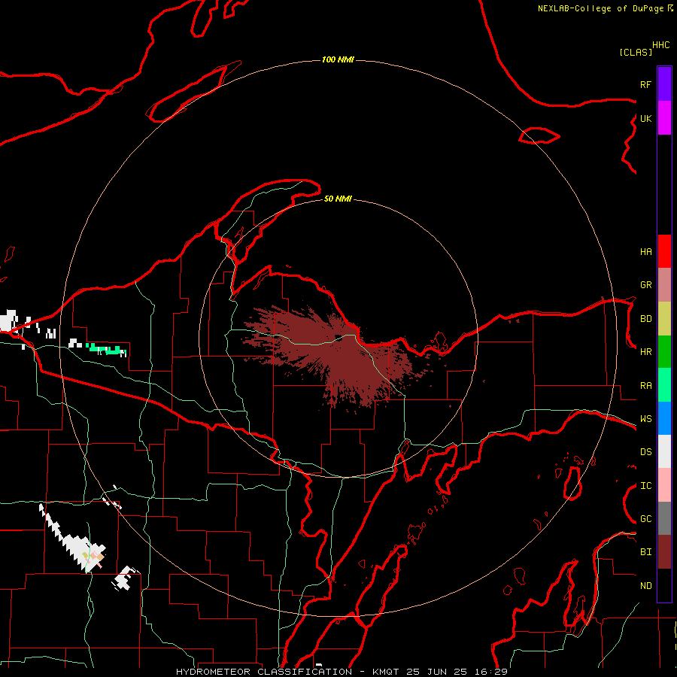Click the WS blue legend swatch
The width and height of the screenshot is (677, 677).
pos(664,418)
